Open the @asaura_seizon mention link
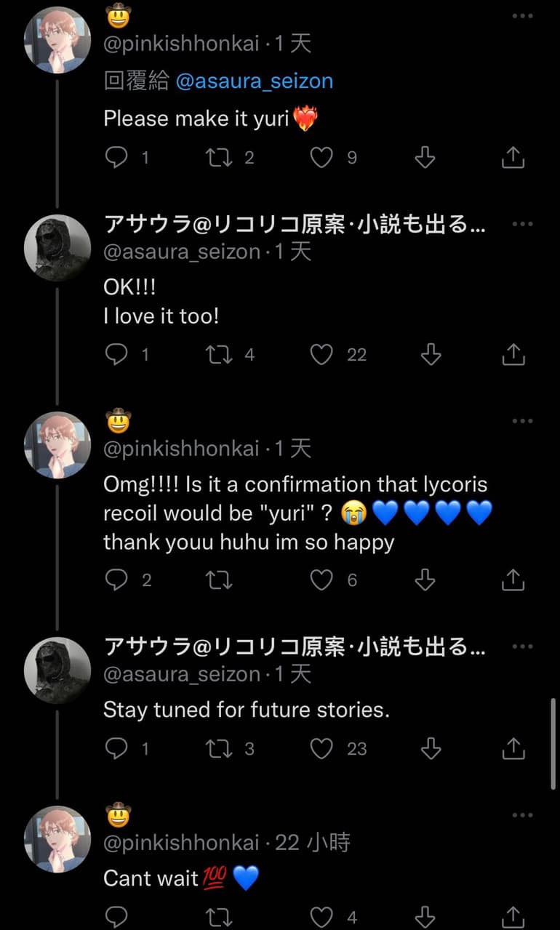 [x=255, y=81]
